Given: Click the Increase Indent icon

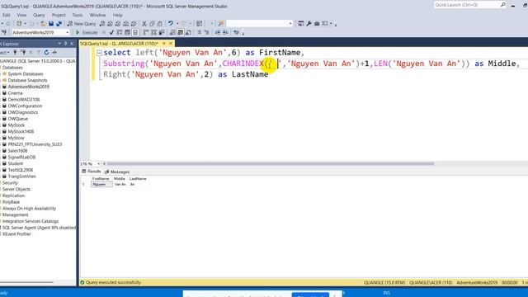Looking at the screenshot, I should pyautogui.click(x=225, y=32).
